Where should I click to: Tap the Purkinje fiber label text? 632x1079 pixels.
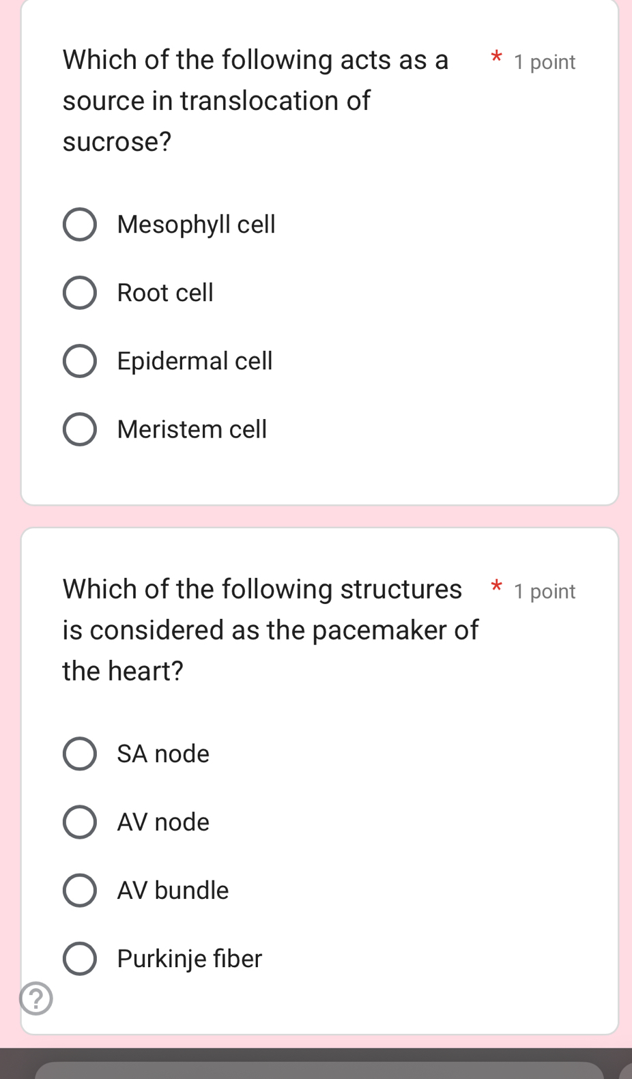[189, 959]
